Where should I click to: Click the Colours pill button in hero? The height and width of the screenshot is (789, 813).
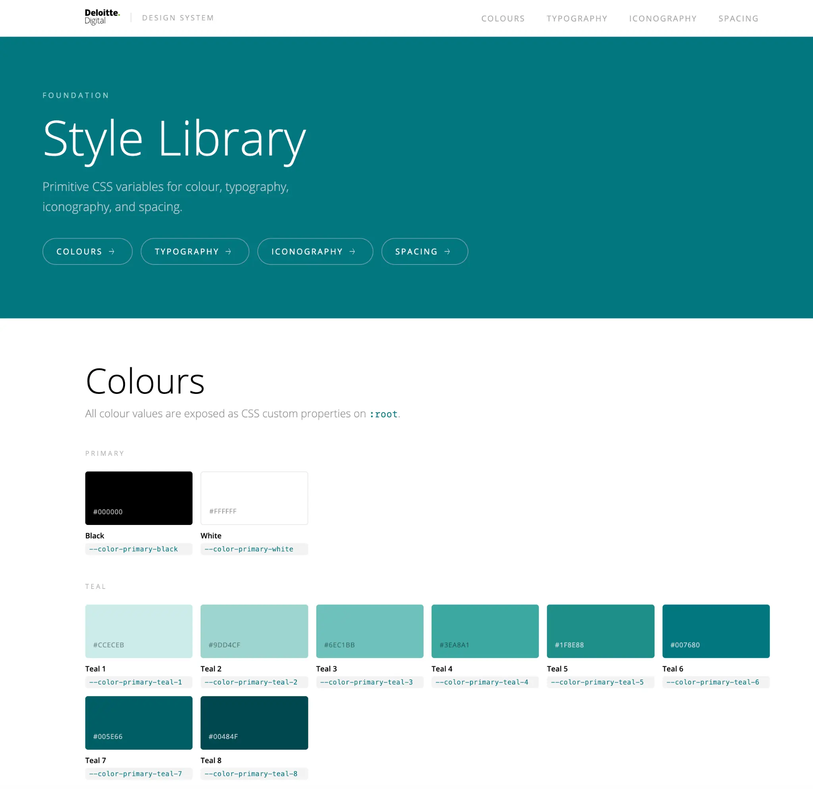coord(87,251)
